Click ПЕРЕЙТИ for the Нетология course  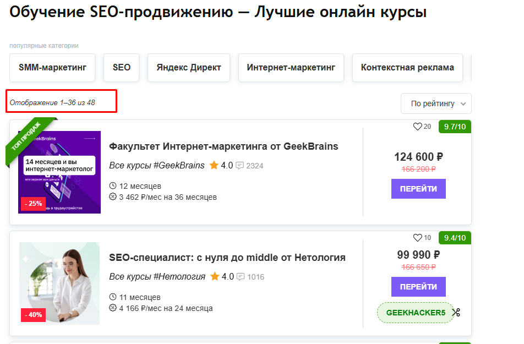click(x=418, y=287)
